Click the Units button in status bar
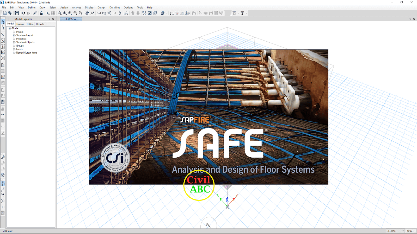Screen dimensions: 417x234 (410, 231)
